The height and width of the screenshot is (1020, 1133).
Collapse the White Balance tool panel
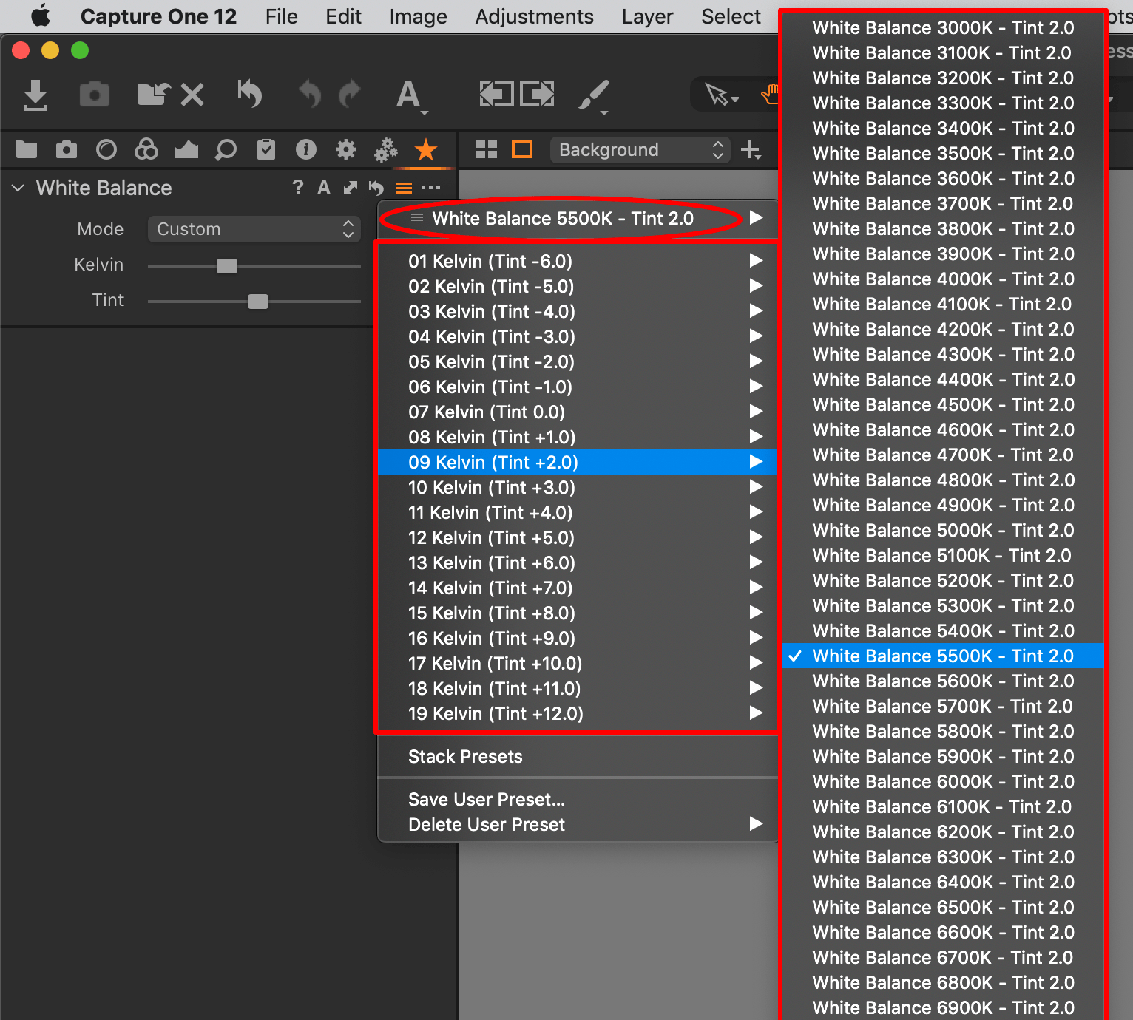pos(18,188)
